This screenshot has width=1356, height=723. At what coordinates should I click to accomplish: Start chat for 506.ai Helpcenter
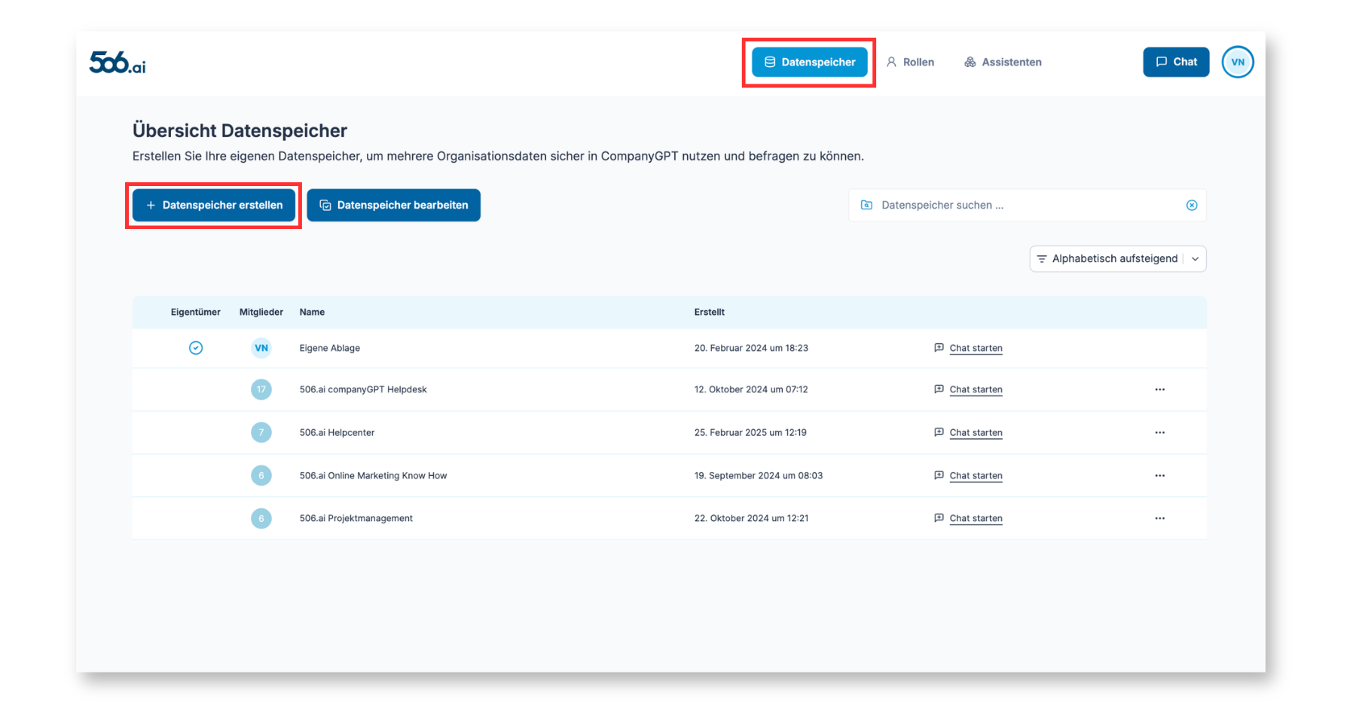pos(976,432)
